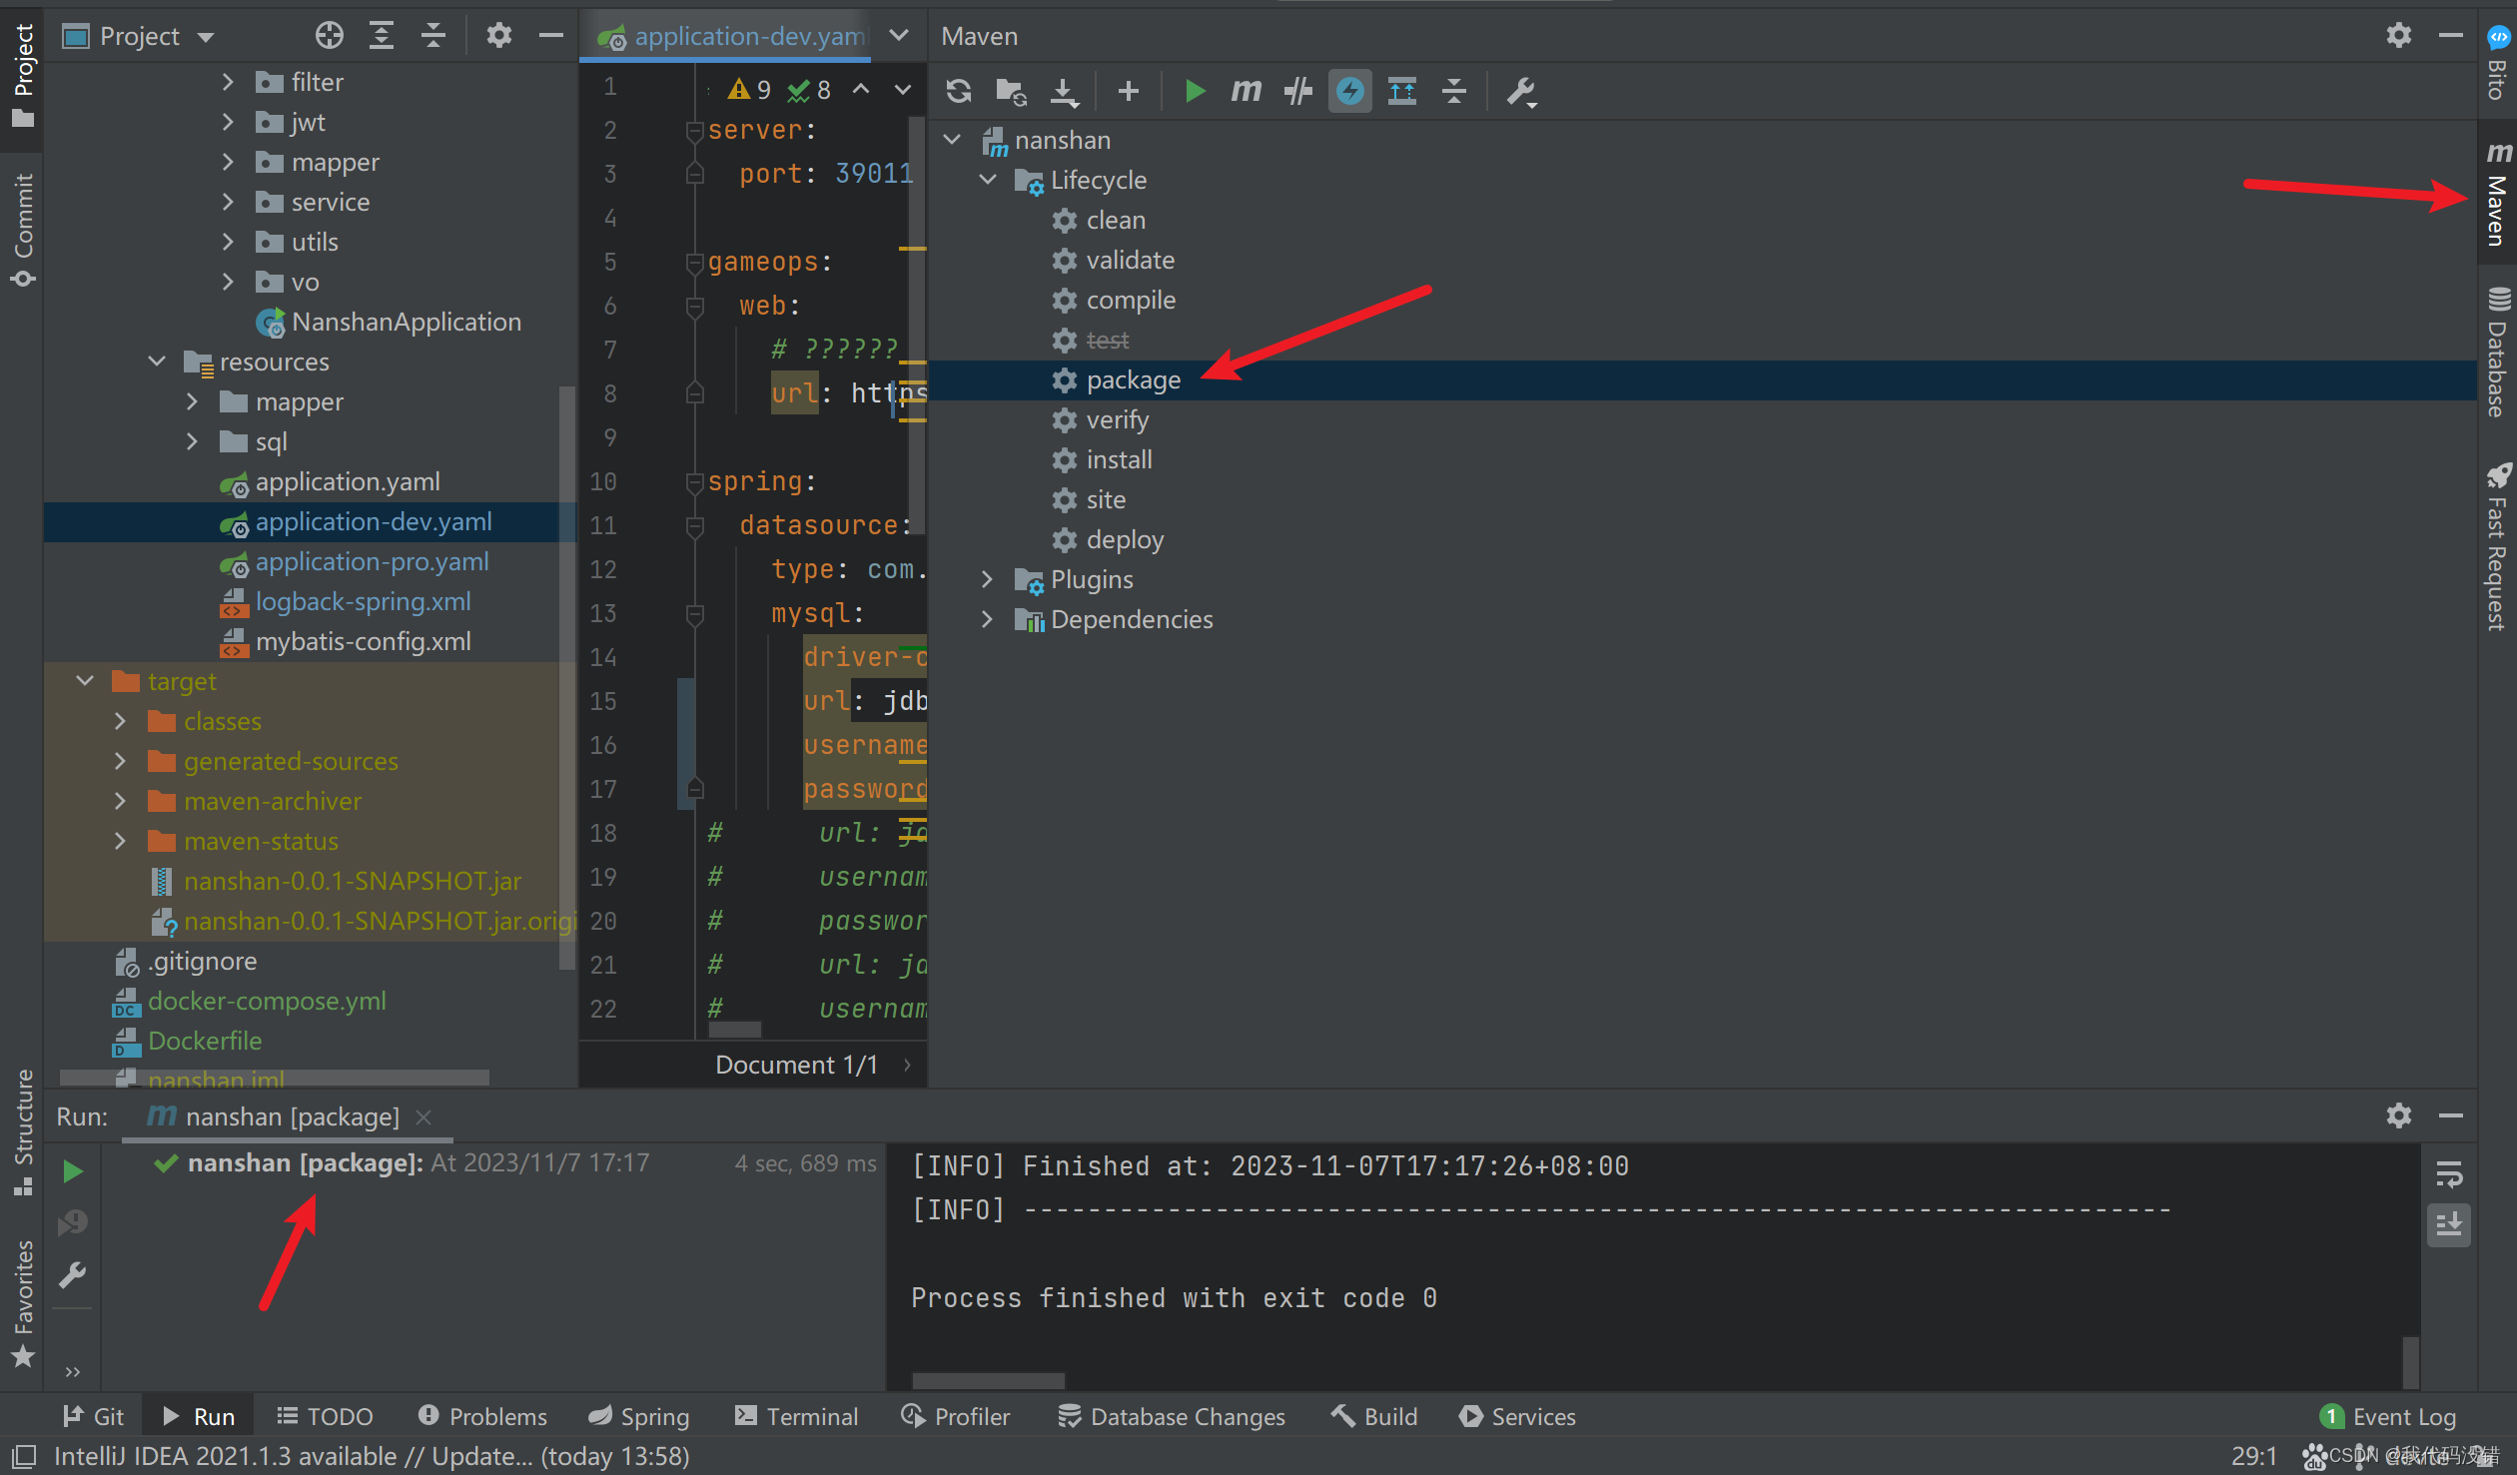The image size is (2517, 1475).
Task: Click Run console horizontal scrollbar
Action: click(988, 1380)
